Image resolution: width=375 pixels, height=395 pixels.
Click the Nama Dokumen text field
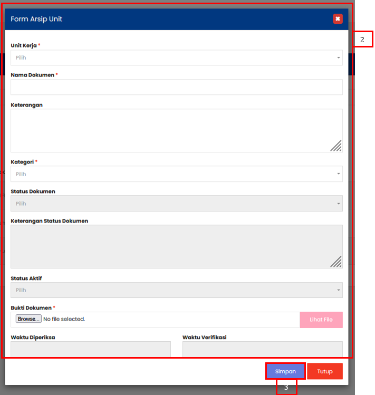(176, 87)
